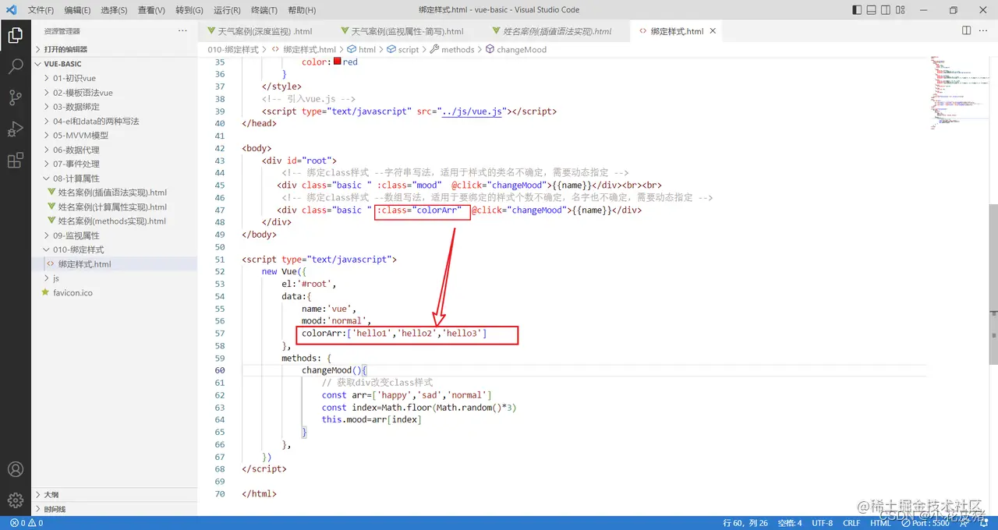The image size is (998, 530).
Task: Split the editor to the right
Action: click(966, 31)
